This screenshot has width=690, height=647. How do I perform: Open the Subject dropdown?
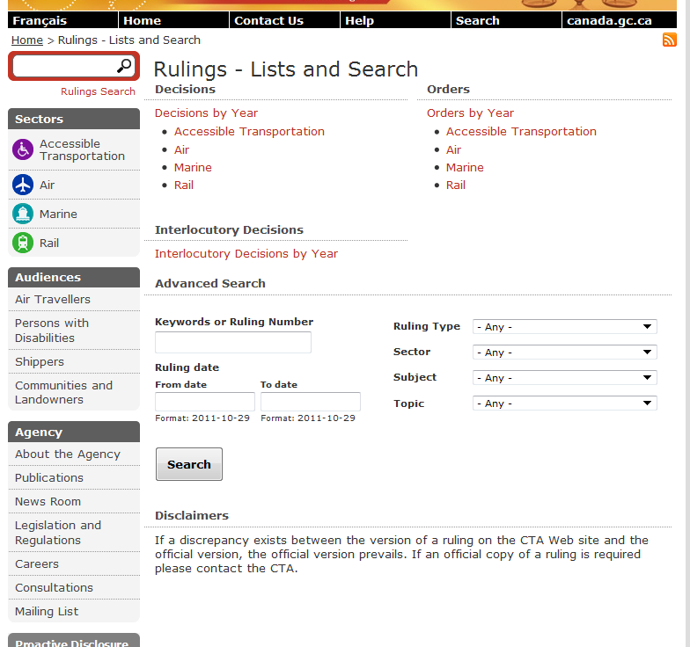click(x=564, y=378)
